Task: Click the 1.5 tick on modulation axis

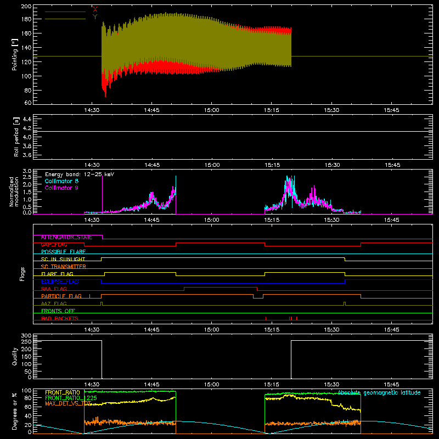Action: coord(27,192)
